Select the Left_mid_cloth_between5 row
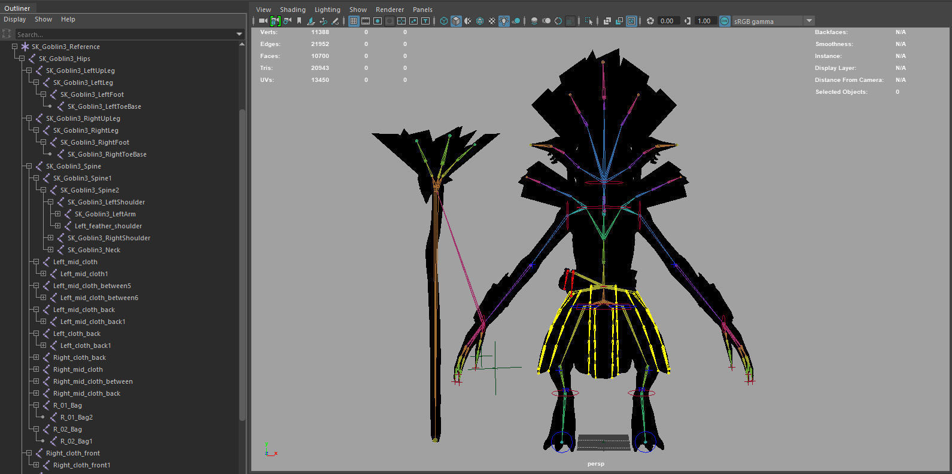Screen dimensions: 952x474 click(92, 286)
